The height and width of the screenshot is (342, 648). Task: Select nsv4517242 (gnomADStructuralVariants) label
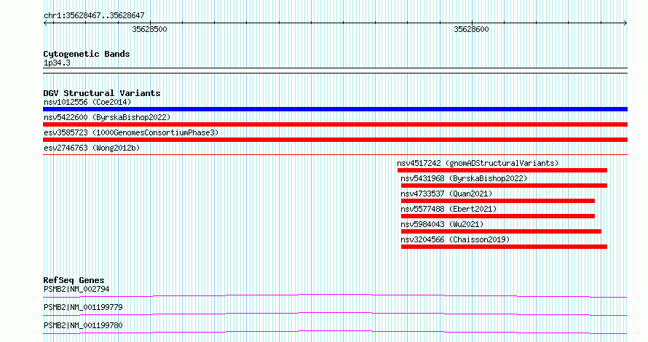tap(478, 163)
